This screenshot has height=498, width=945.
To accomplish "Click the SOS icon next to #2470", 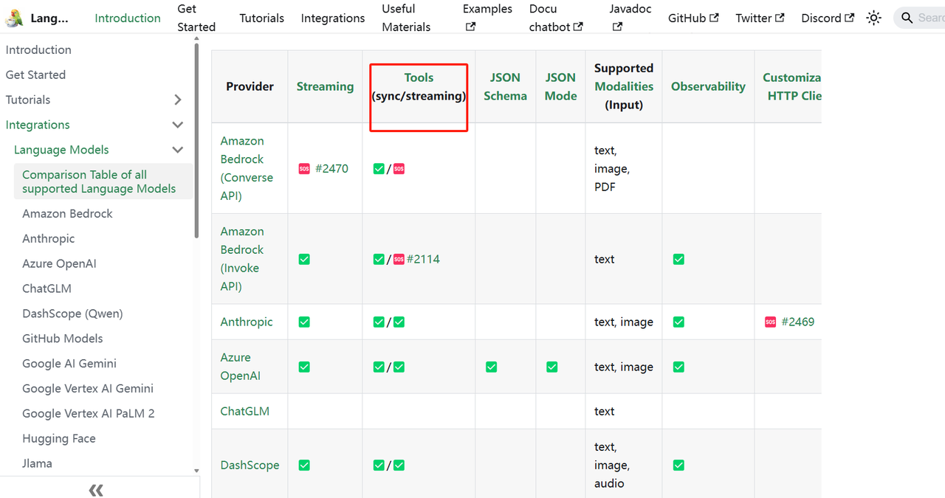I will [304, 168].
